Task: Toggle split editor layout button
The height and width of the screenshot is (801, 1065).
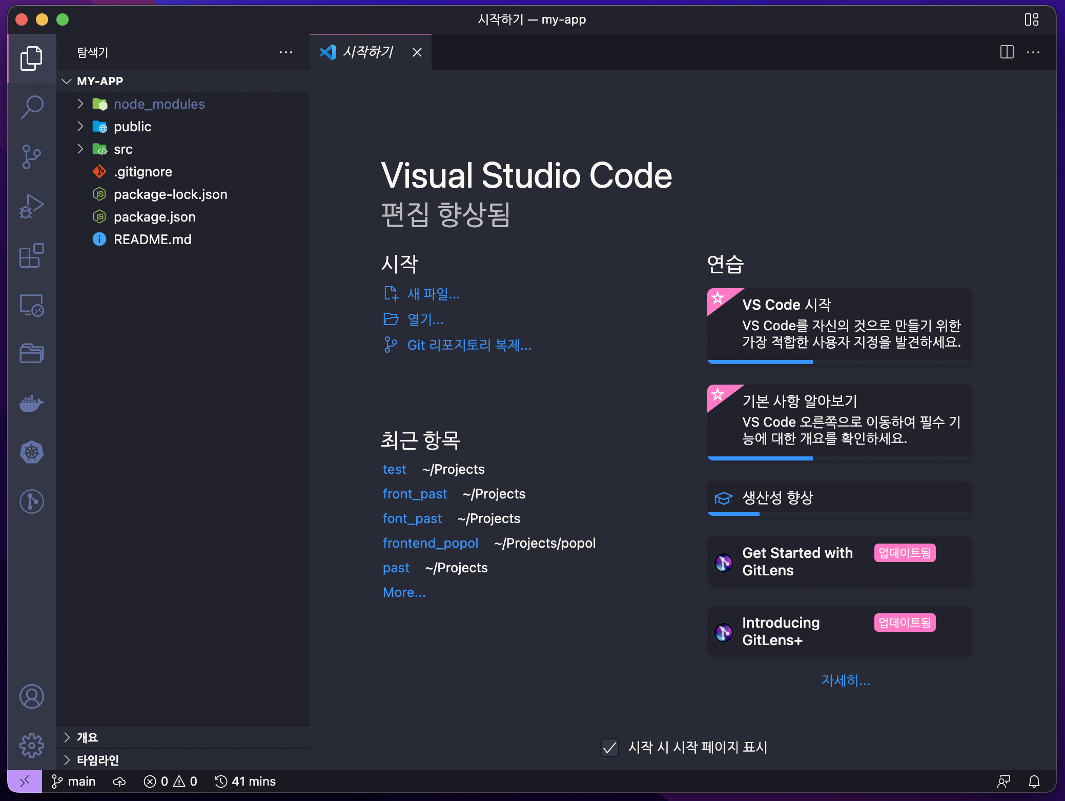Action: click(x=1007, y=52)
